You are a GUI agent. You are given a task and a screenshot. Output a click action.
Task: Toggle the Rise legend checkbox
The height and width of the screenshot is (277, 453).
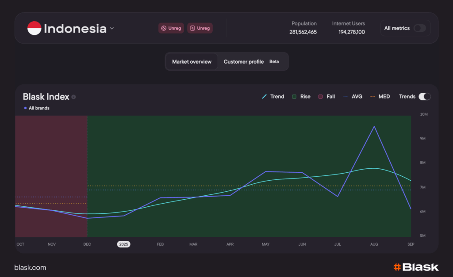tap(294, 96)
